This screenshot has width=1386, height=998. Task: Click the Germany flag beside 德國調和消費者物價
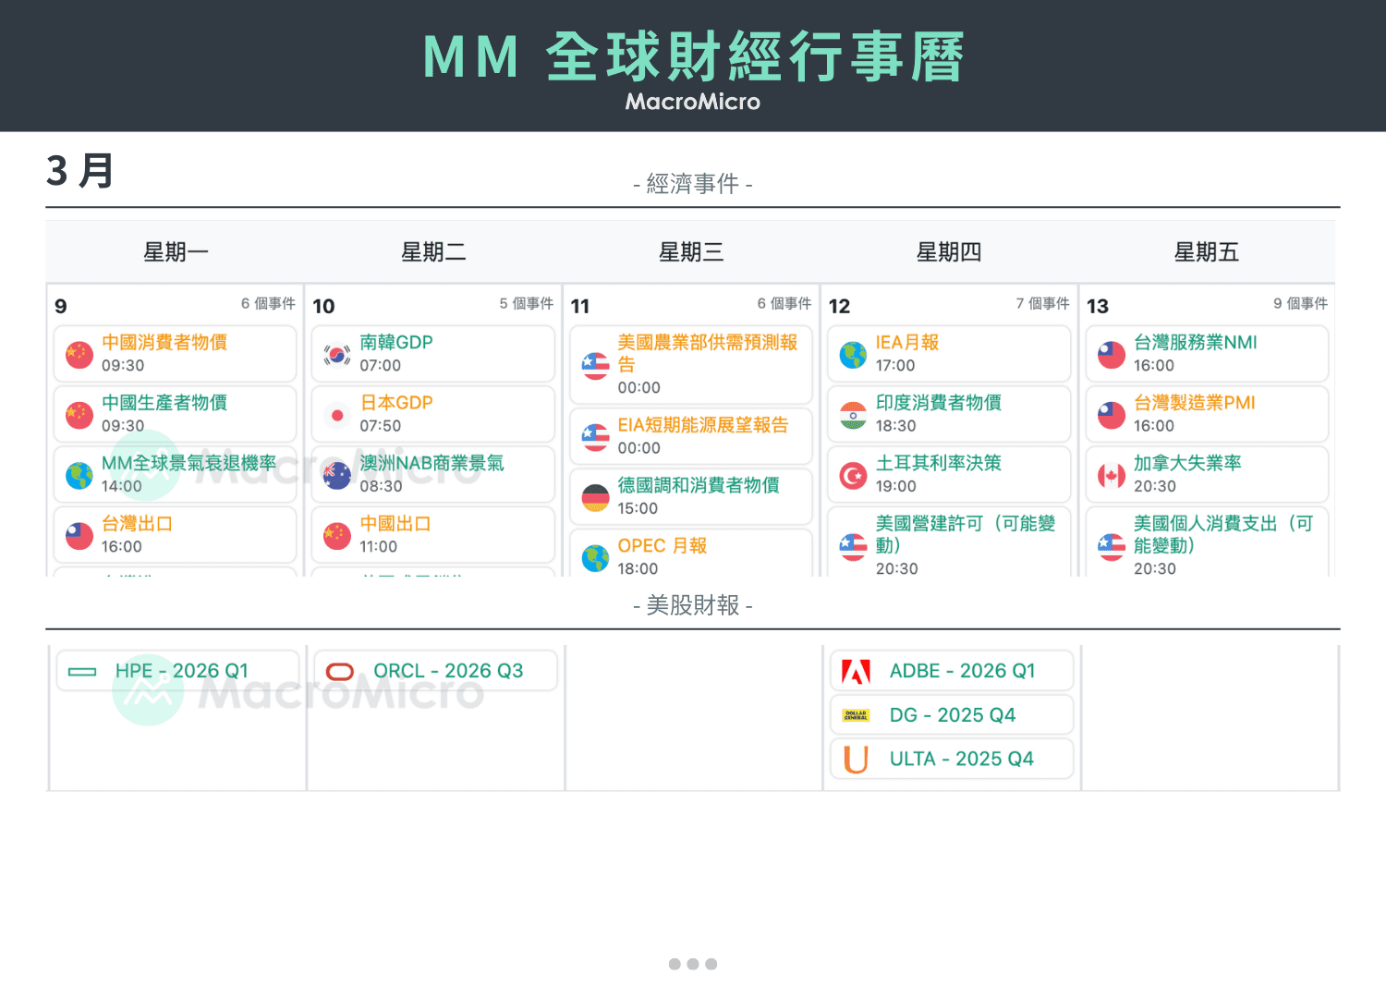595,497
